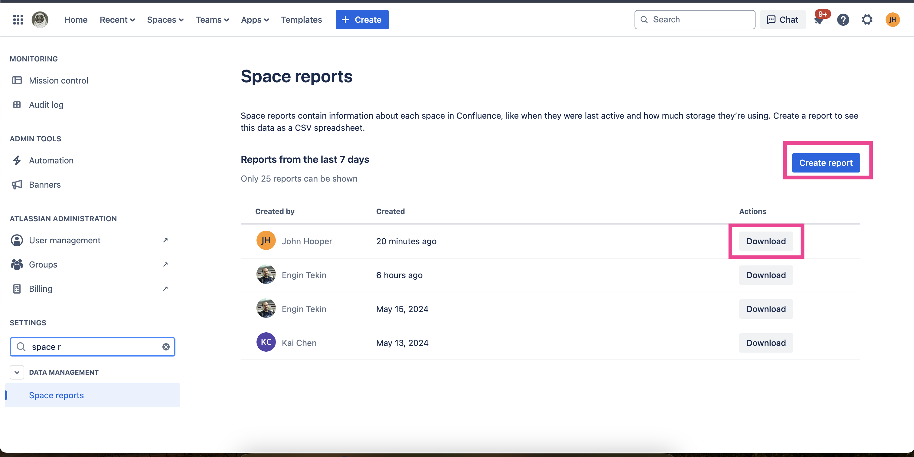The image size is (914, 457).
Task: Click the 'Created' column header
Action: [x=390, y=211]
